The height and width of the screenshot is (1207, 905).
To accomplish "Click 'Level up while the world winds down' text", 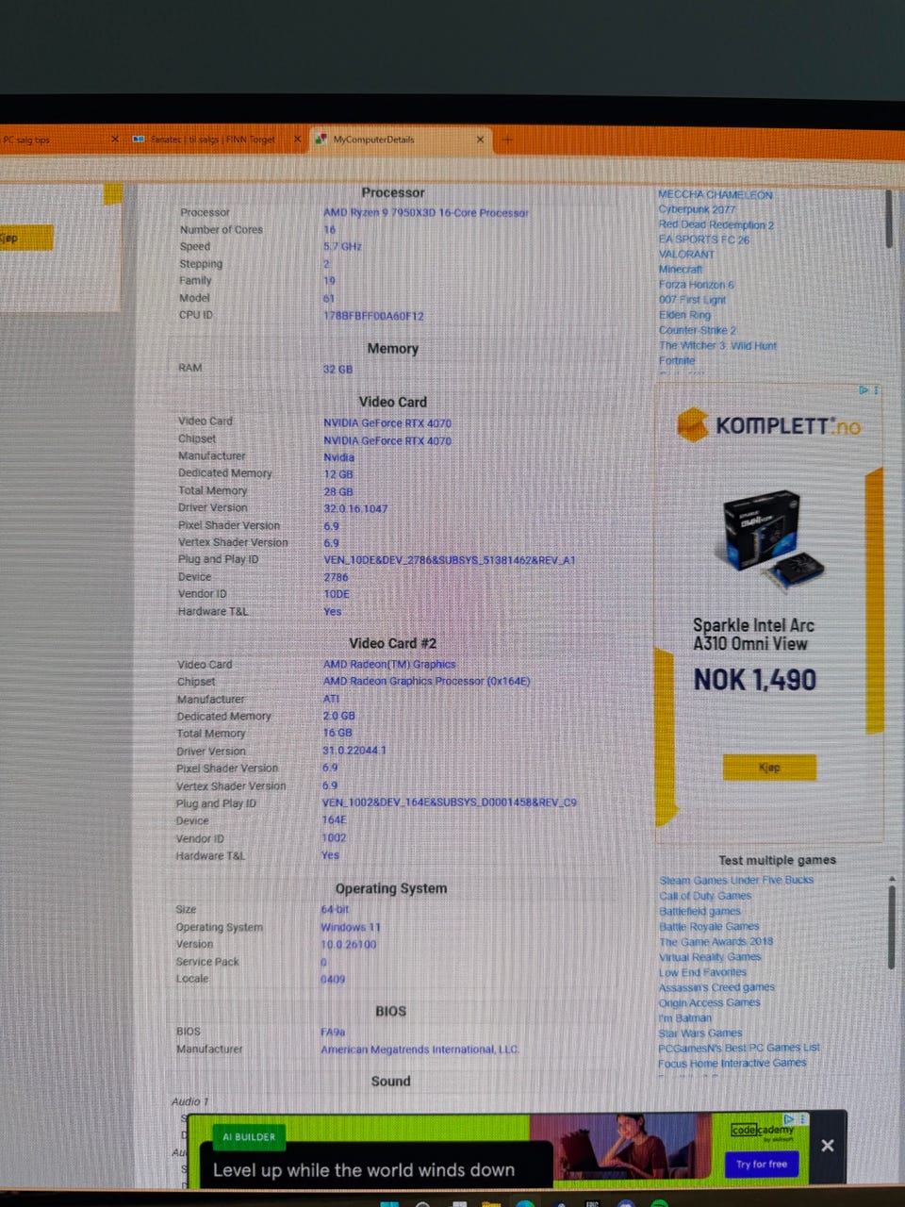I will (364, 1170).
